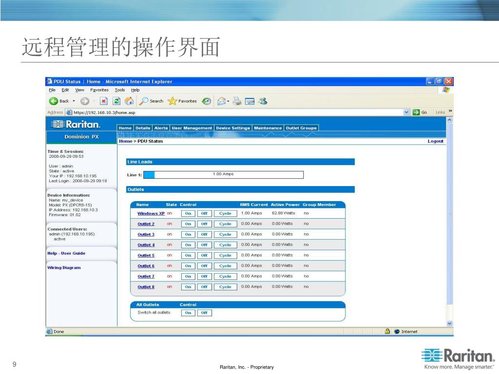
Task: Click the Search magnifier icon
Action: [144, 101]
